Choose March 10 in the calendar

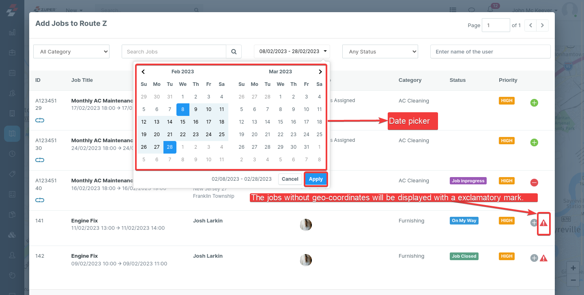pyautogui.click(x=307, y=109)
